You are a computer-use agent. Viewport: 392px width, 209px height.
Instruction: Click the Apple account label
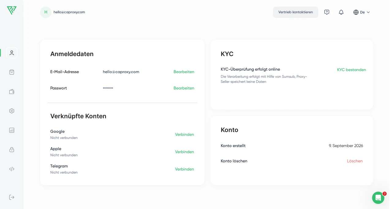tap(56, 149)
